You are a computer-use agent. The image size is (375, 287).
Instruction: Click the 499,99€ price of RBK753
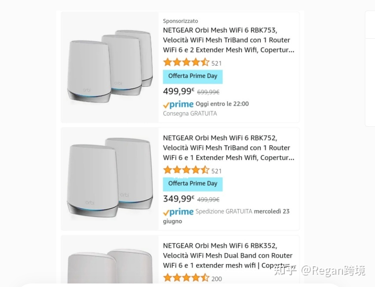178,91
